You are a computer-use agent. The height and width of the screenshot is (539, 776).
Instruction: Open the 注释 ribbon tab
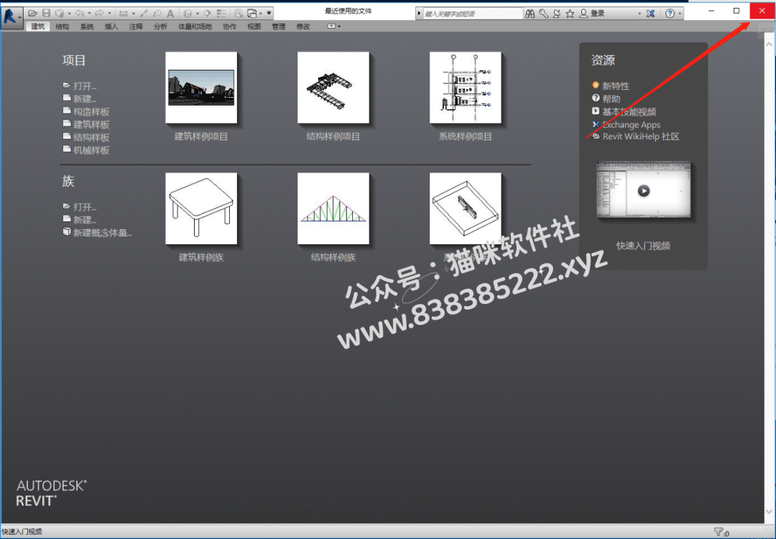(136, 27)
